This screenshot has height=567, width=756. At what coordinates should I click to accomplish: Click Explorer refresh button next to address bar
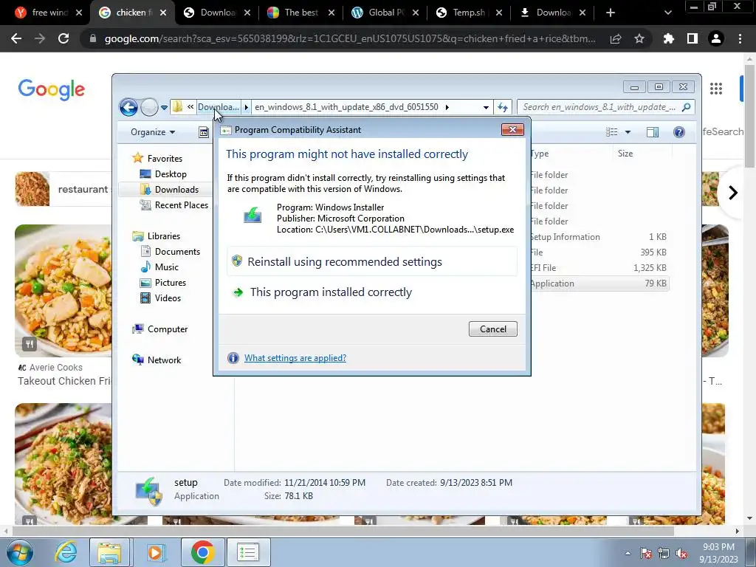click(x=502, y=107)
